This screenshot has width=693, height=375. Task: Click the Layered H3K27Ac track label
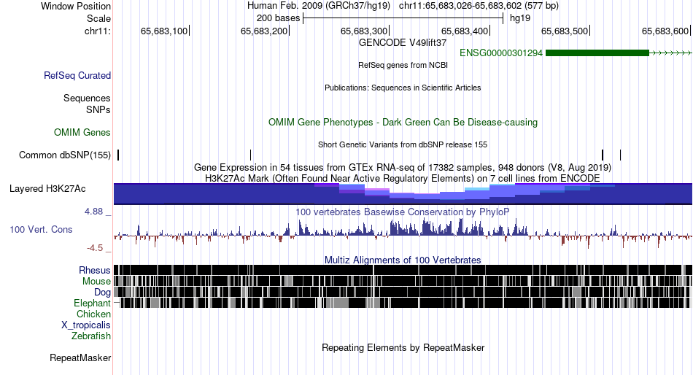click(47, 189)
